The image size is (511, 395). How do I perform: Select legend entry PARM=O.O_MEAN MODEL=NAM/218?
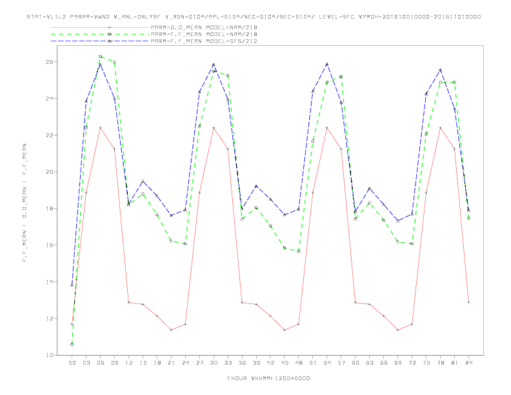pos(204,27)
